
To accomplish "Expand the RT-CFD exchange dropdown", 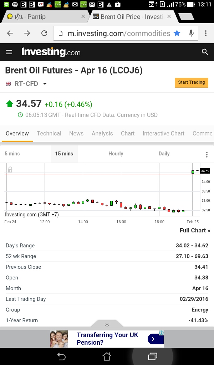I will pos(45,84).
